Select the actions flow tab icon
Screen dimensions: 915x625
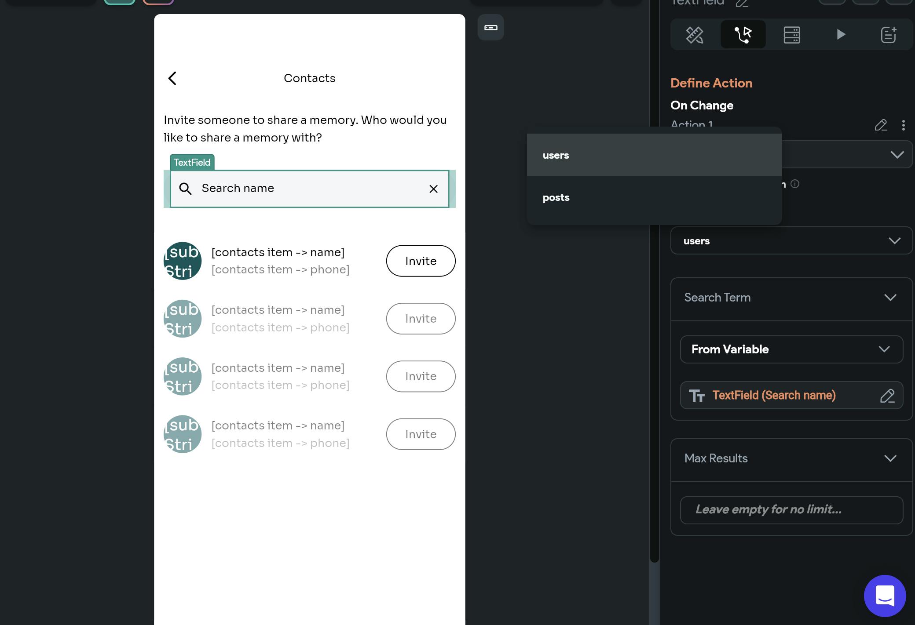(x=743, y=35)
